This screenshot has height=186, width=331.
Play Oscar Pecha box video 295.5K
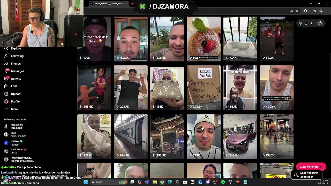(204, 88)
